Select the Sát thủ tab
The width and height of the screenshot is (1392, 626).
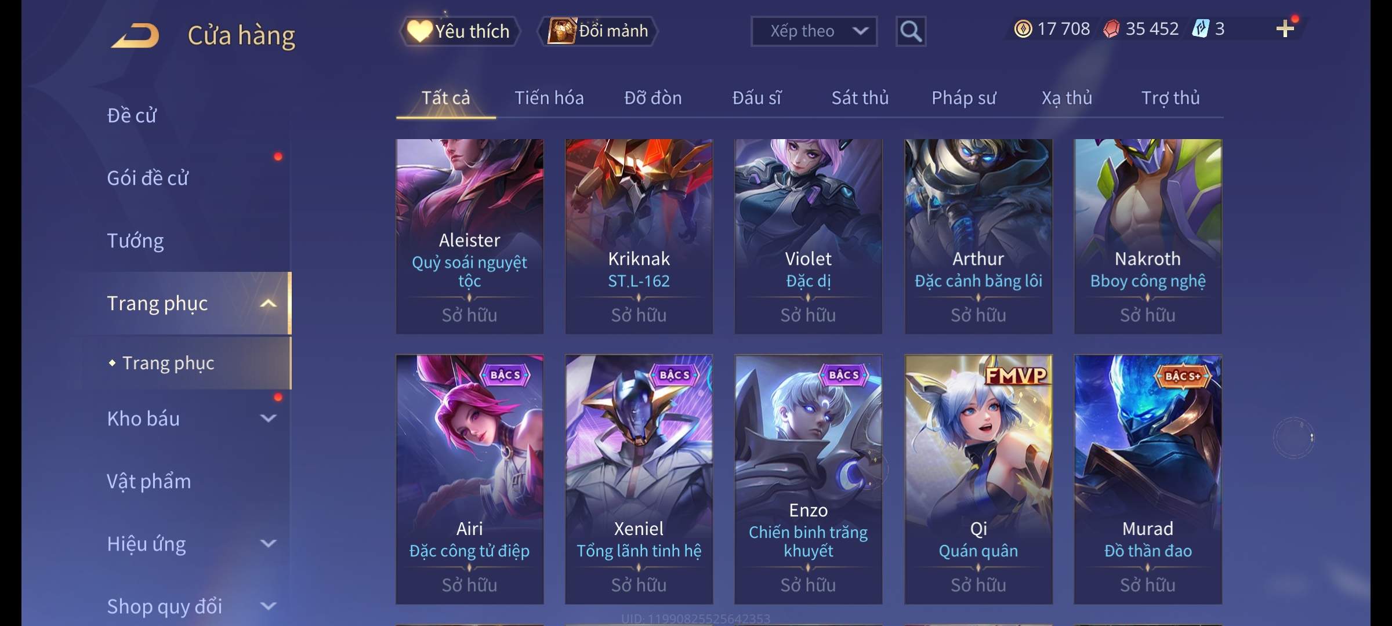point(860,98)
